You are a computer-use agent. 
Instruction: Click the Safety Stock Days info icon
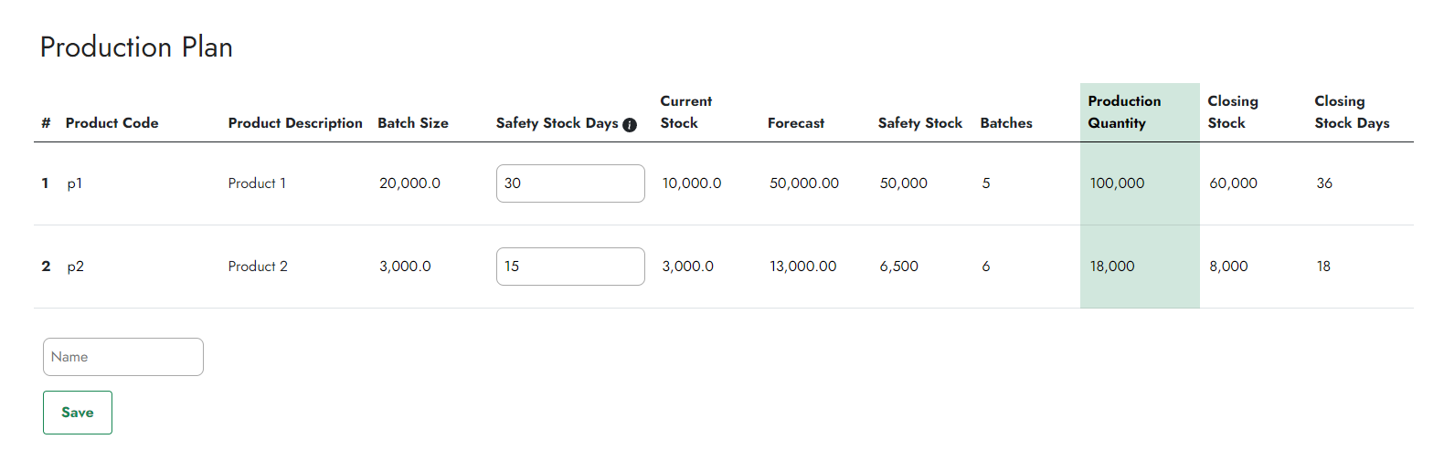[630, 125]
